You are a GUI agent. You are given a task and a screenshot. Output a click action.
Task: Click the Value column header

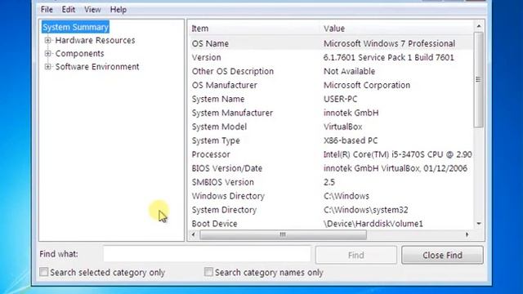pos(397,29)
